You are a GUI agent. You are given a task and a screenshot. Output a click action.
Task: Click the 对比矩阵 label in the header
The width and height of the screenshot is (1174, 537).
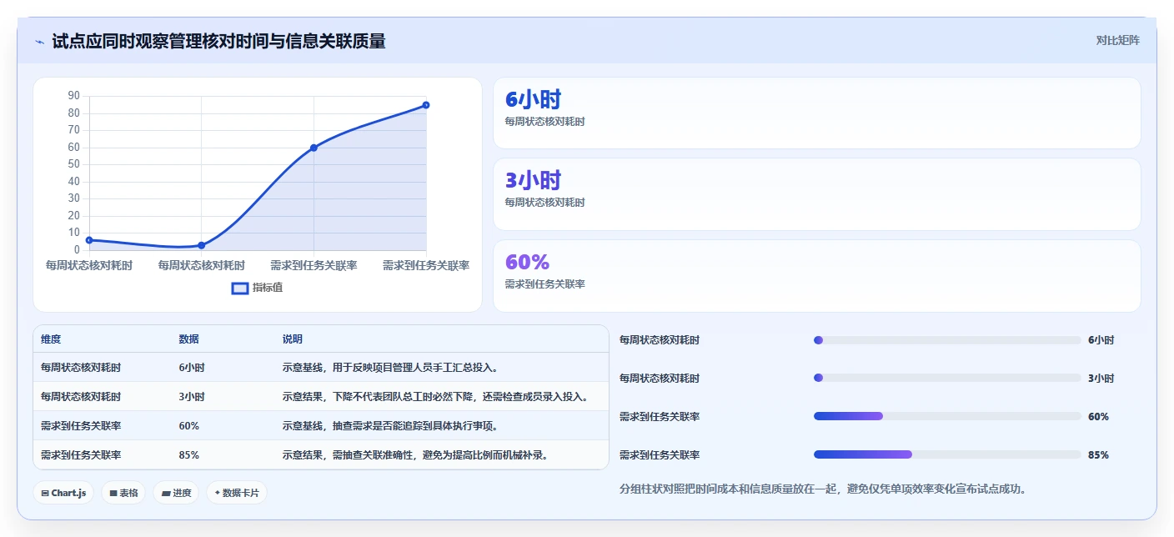point(1117,40)
